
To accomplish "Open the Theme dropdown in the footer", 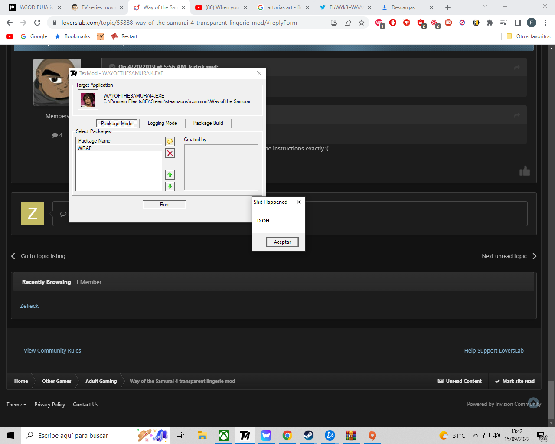I will 16,405.
